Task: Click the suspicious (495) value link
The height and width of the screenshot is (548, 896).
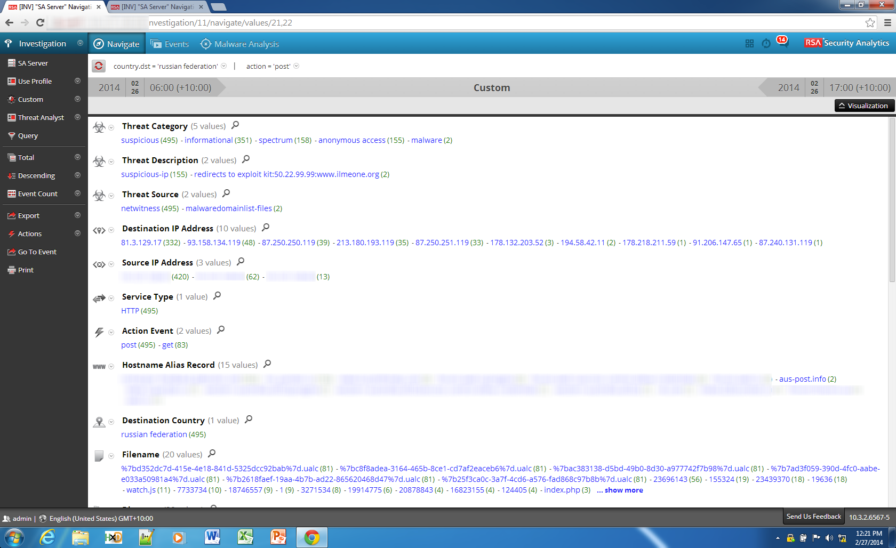Action: [x=140, y=140]
